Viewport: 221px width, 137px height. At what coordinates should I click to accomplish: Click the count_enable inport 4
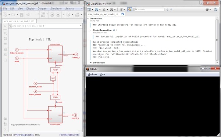point(35,91)
